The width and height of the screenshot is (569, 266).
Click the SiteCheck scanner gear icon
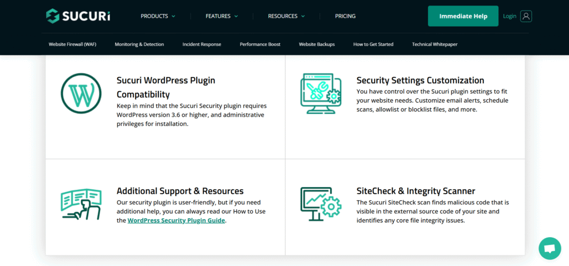click(x=330, y=207)
